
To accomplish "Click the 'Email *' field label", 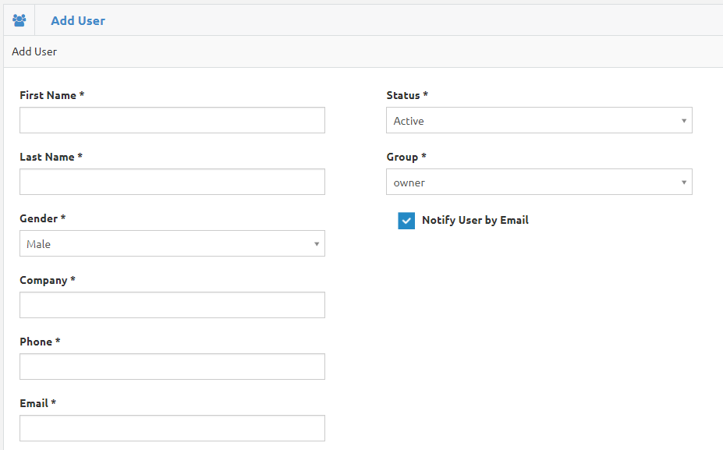I will point(37,403).
